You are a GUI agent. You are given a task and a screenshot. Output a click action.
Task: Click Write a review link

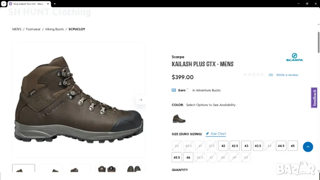pyautogui.click(x=287, y=75)
